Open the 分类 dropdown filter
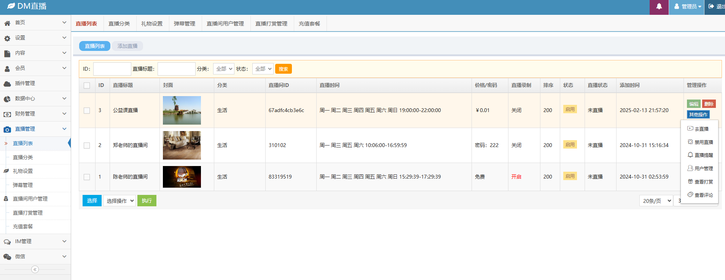The height and width of the screenshot is (280, 725). coord(223,69)
